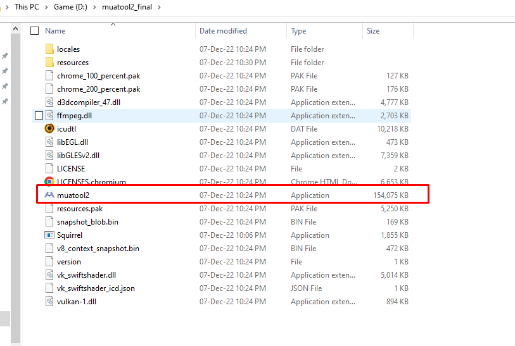The width and height of the screenshot is (515, 346).
Task: Click the locales folder icon
Action: [x=50, y=49]
